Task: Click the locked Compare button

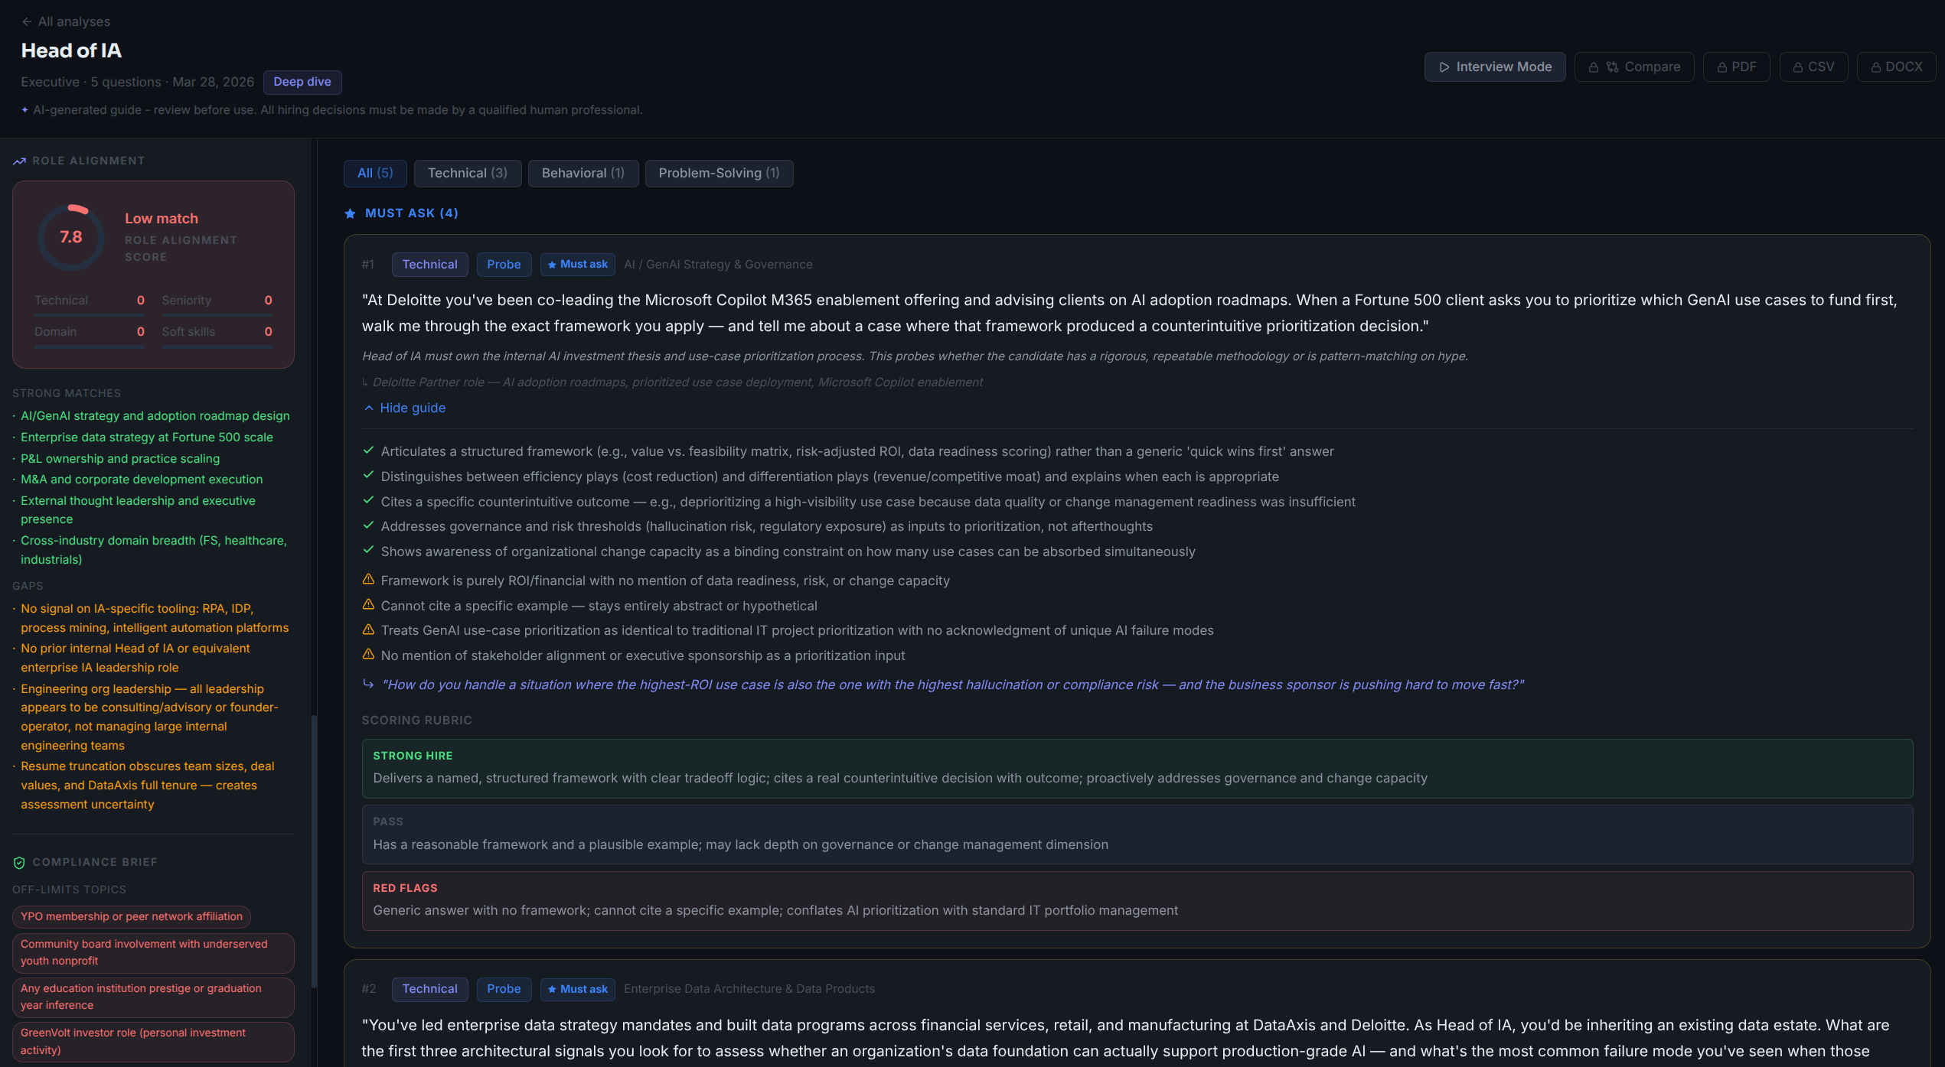Action: (x=1634, y=67)
